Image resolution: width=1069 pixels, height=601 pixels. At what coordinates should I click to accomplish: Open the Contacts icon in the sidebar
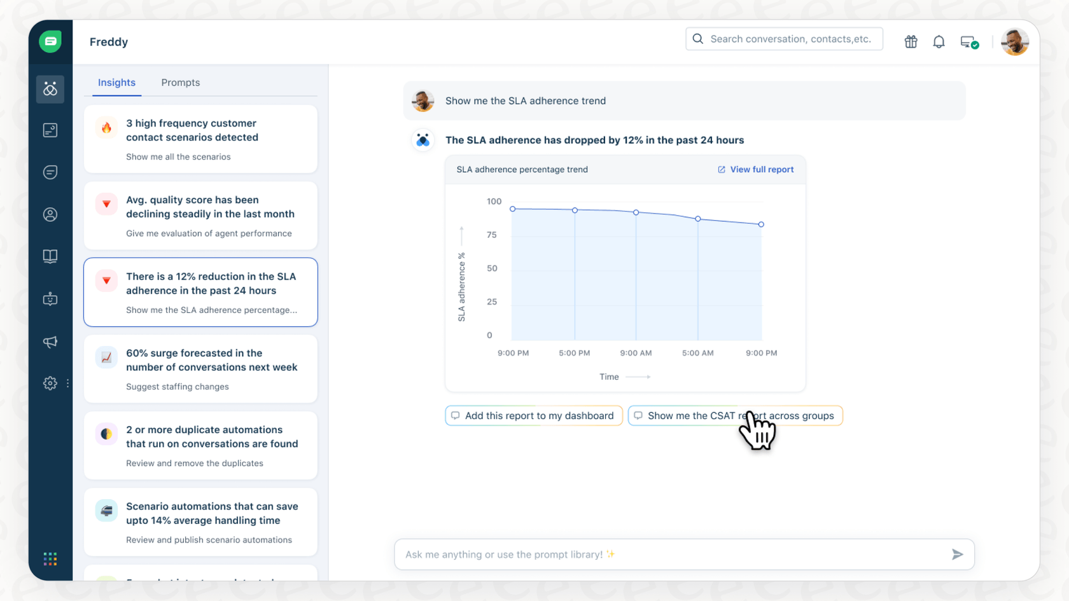tap(50, 214)
